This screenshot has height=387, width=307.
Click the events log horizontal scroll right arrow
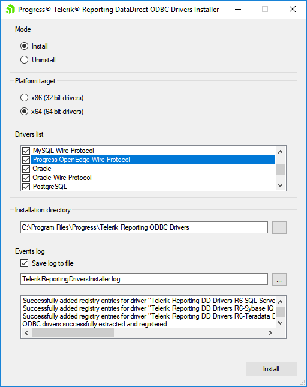(x=270, y=333)
